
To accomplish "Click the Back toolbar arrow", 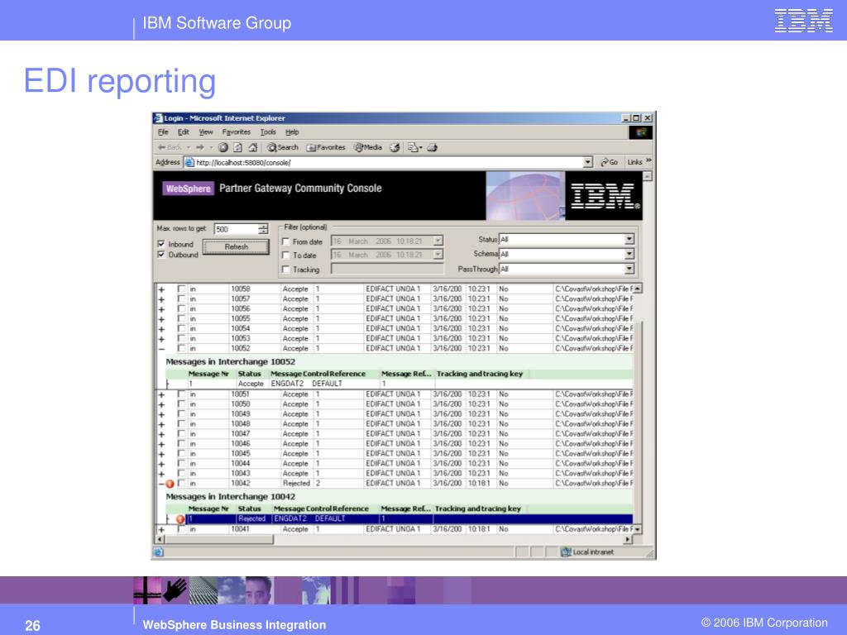I will [169, 147].
